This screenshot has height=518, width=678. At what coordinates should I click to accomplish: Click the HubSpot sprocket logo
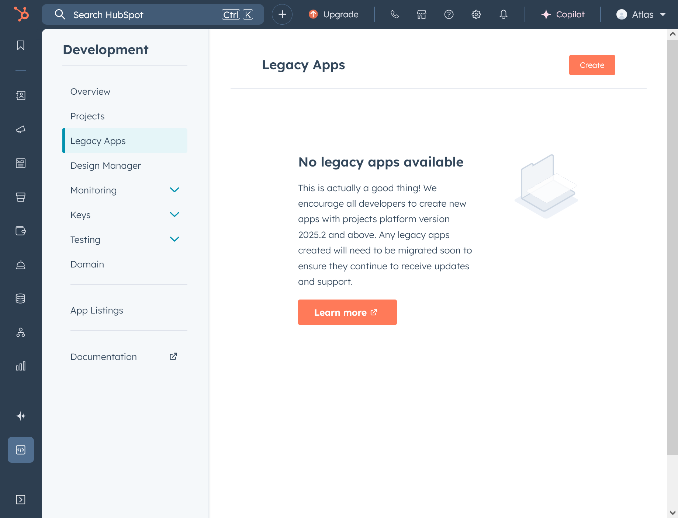[21, 14]
